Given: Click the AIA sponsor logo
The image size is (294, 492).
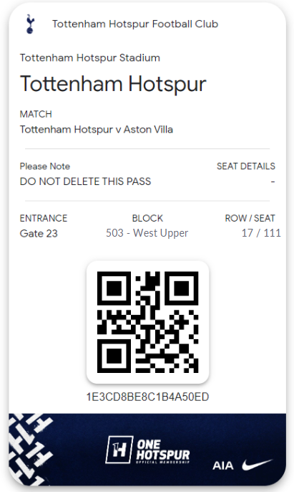Looking at the screenshot, I should coord(223,465).
